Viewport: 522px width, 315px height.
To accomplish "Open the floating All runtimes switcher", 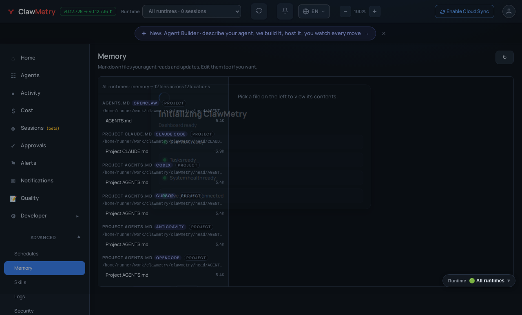I will pyautogui.click(x=479, y=281).
